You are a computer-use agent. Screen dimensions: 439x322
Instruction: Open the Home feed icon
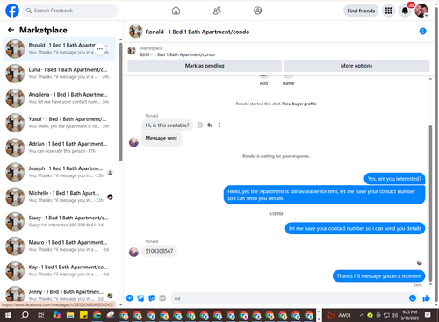[176, 11]
